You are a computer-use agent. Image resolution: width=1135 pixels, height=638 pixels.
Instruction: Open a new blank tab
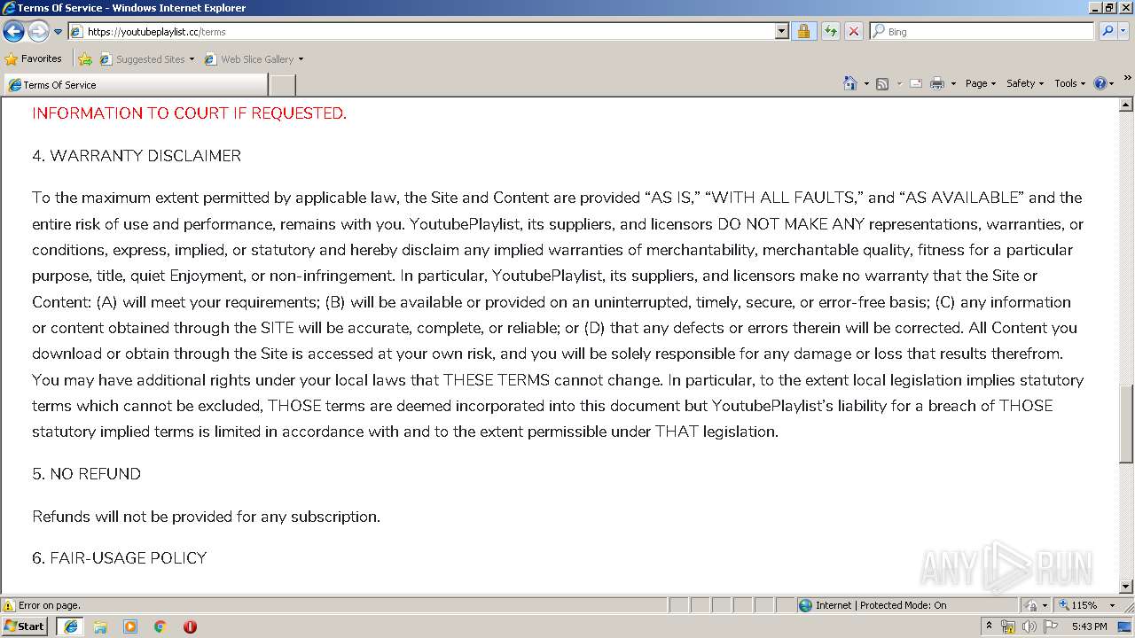coord(282,85)
